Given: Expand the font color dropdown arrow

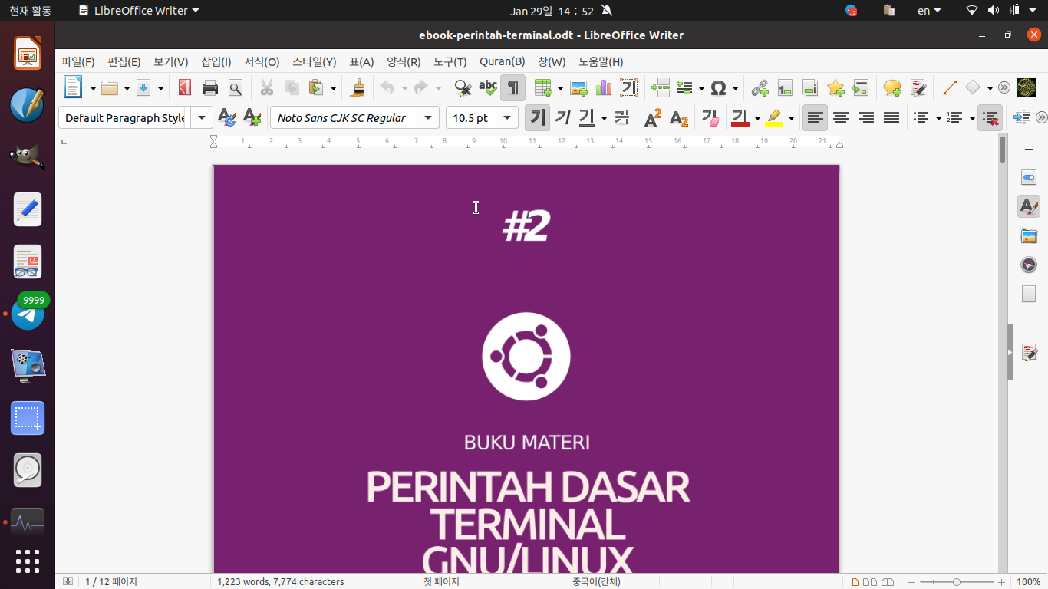Looking at the screenshot, I should (x=757, y=118).
